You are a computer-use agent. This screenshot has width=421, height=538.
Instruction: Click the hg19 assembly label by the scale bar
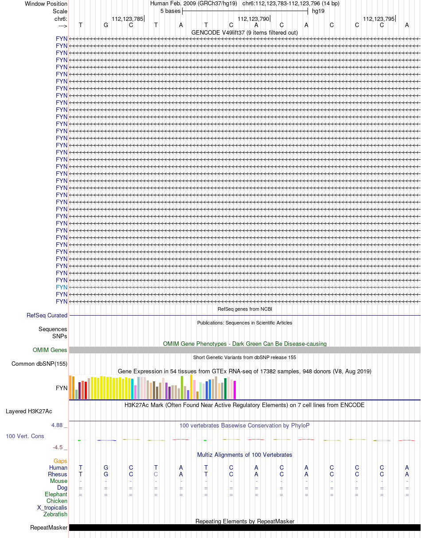318,11
